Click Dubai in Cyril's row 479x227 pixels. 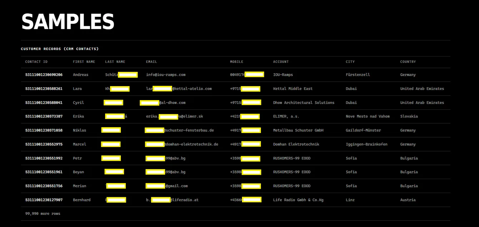(x=351, y=103)
